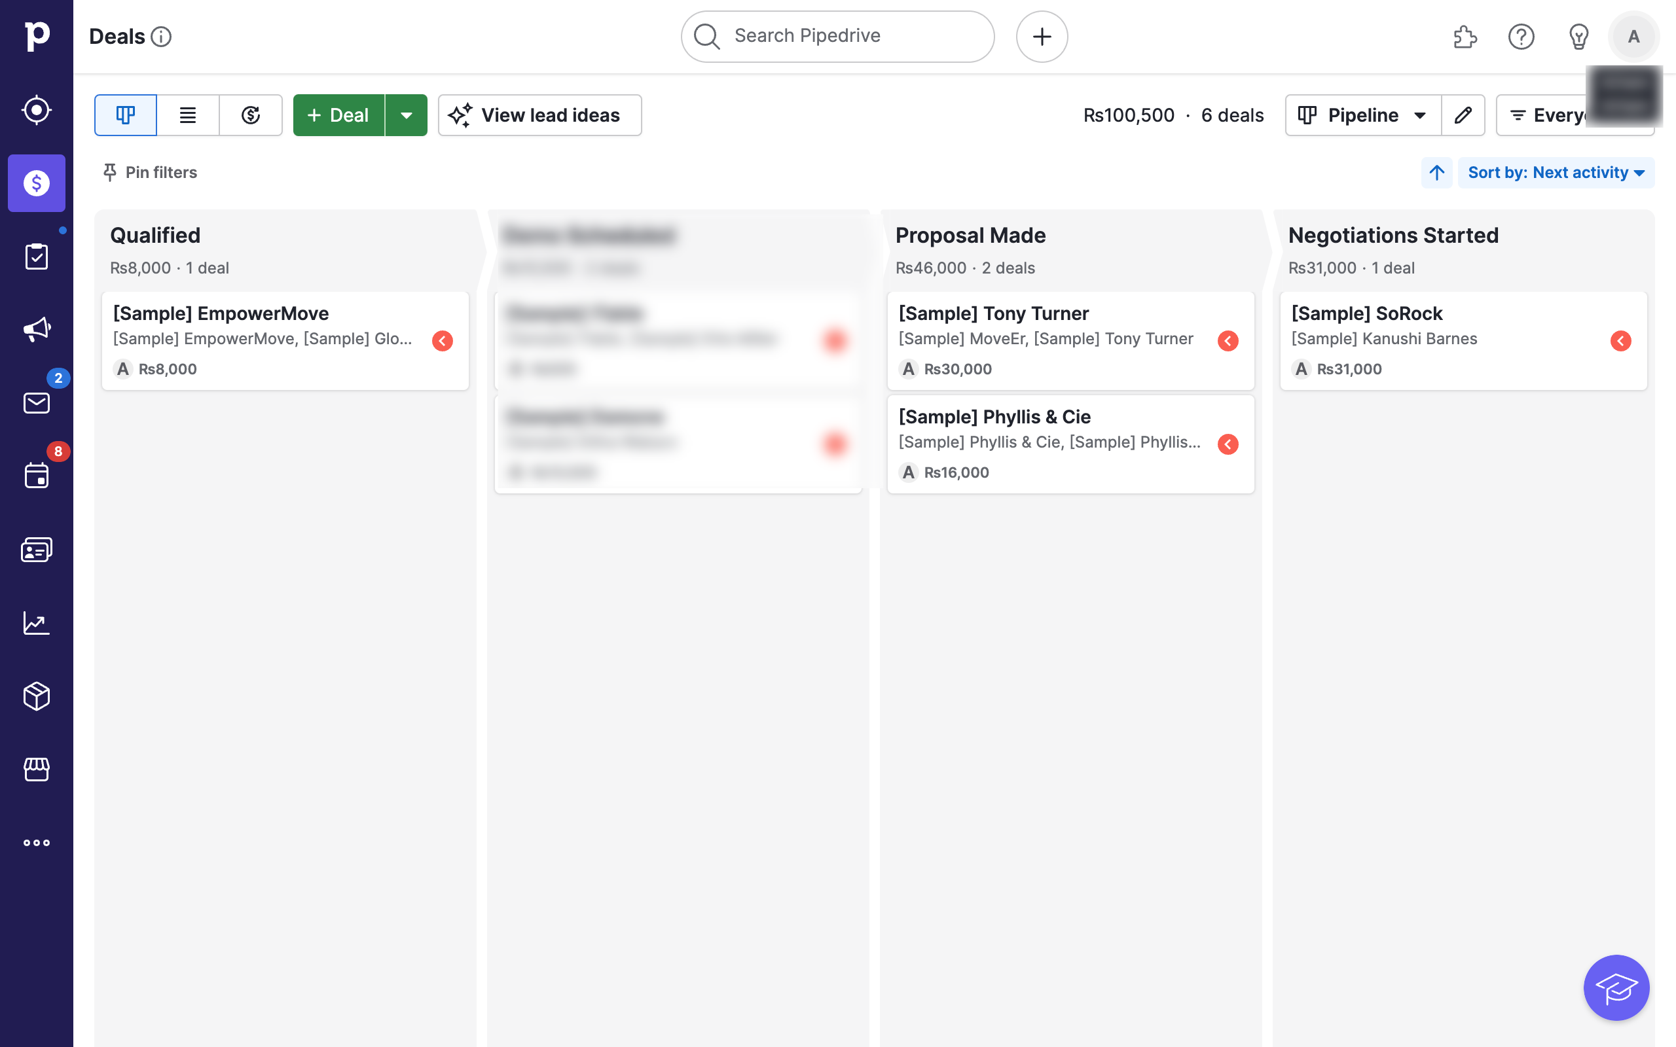Switch to list view

tap(188, 116)
